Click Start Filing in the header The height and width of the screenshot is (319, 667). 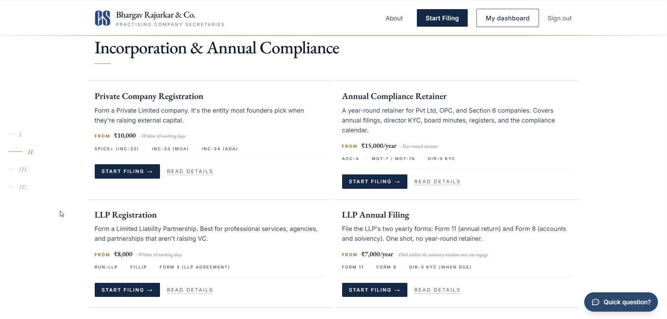442,18
